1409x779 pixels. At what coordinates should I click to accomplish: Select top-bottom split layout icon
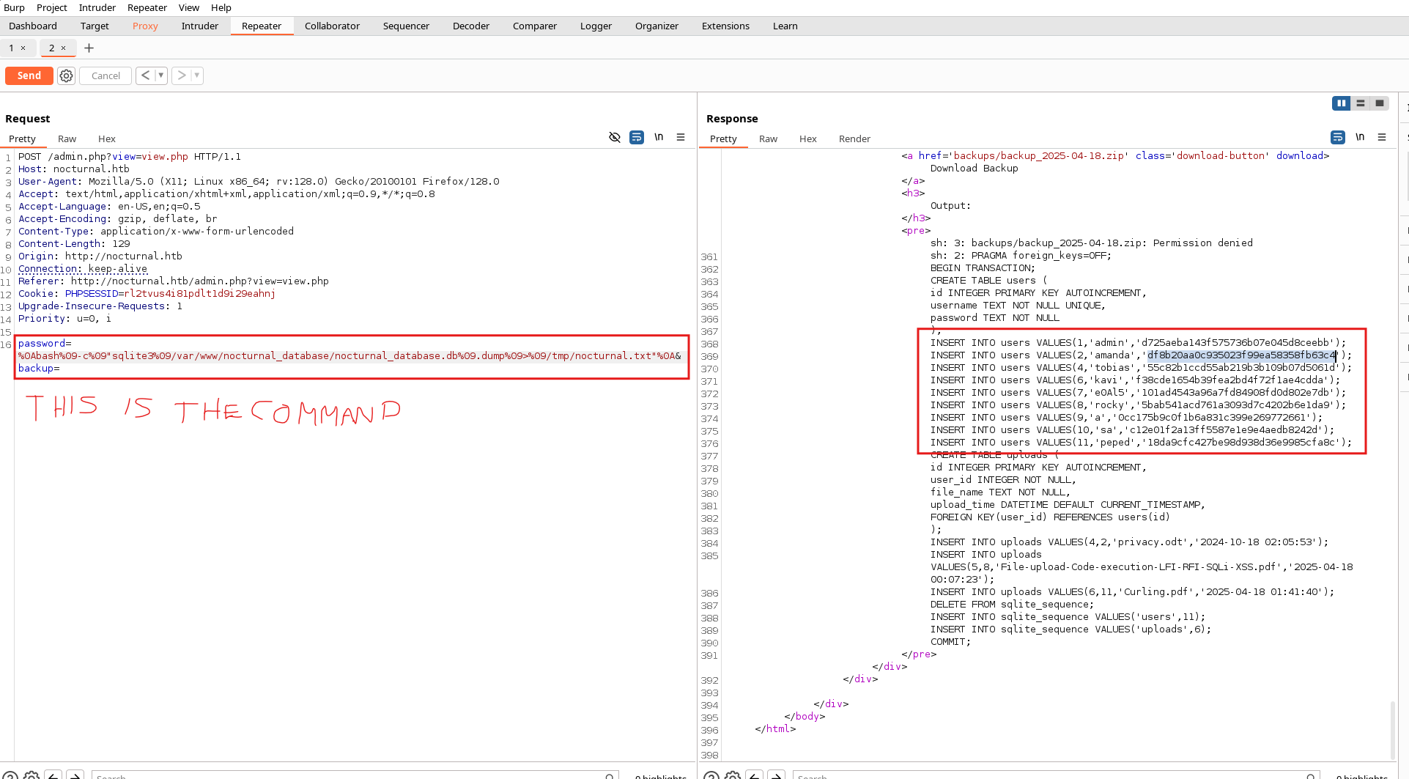(1361, 103)
